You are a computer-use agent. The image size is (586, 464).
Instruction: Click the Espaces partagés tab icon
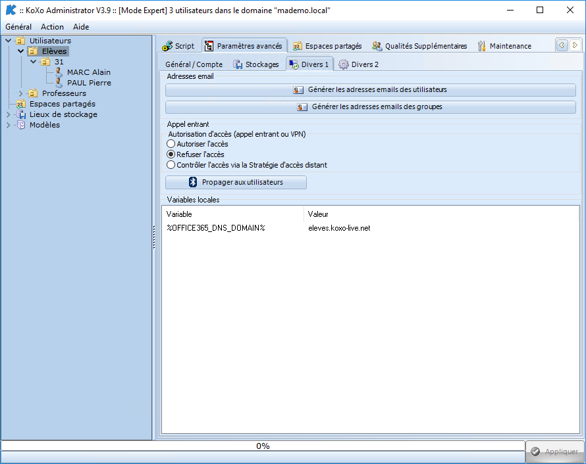(298, 46)
